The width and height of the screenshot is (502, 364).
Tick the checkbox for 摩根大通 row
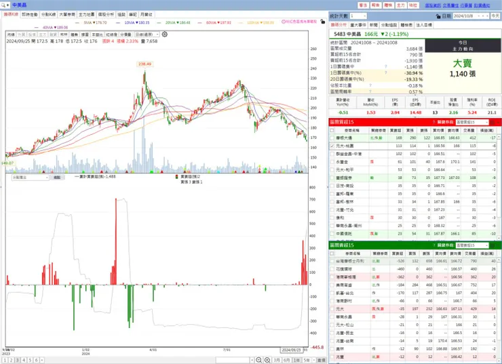(332, 138)
